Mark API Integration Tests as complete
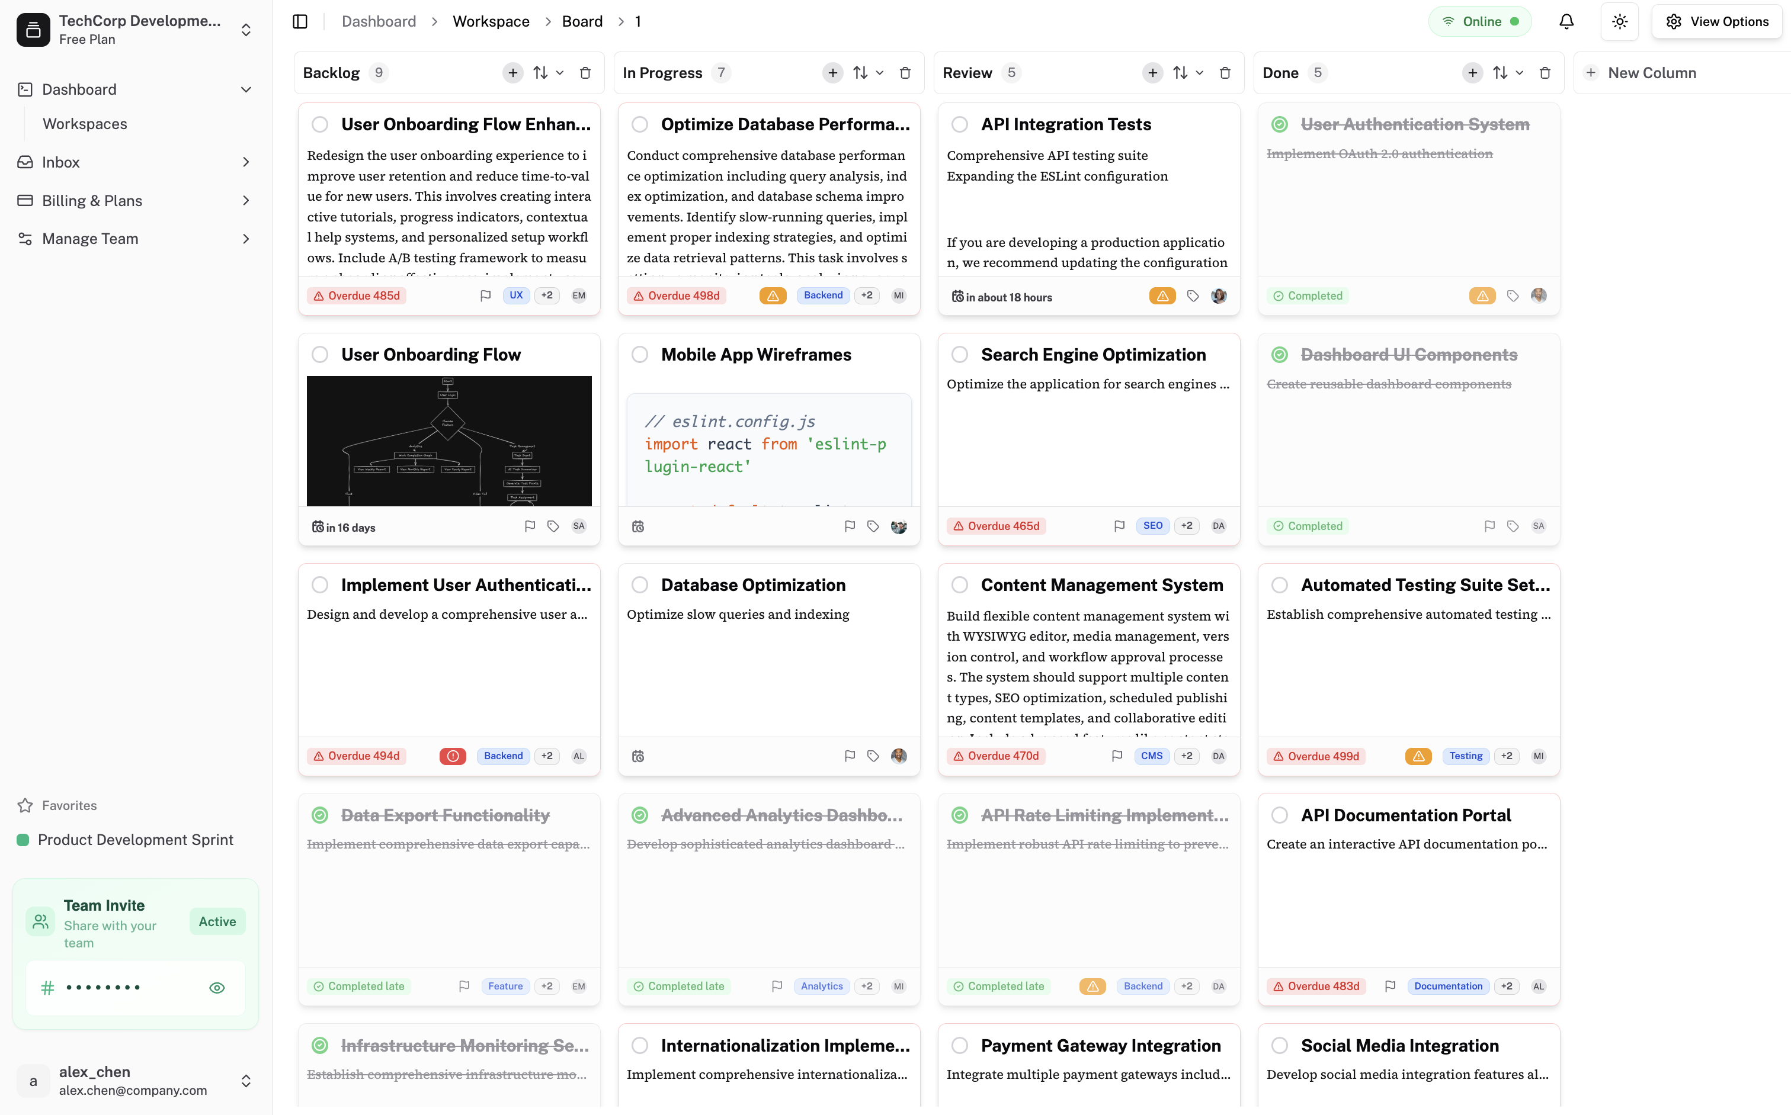 pos(960,124)
